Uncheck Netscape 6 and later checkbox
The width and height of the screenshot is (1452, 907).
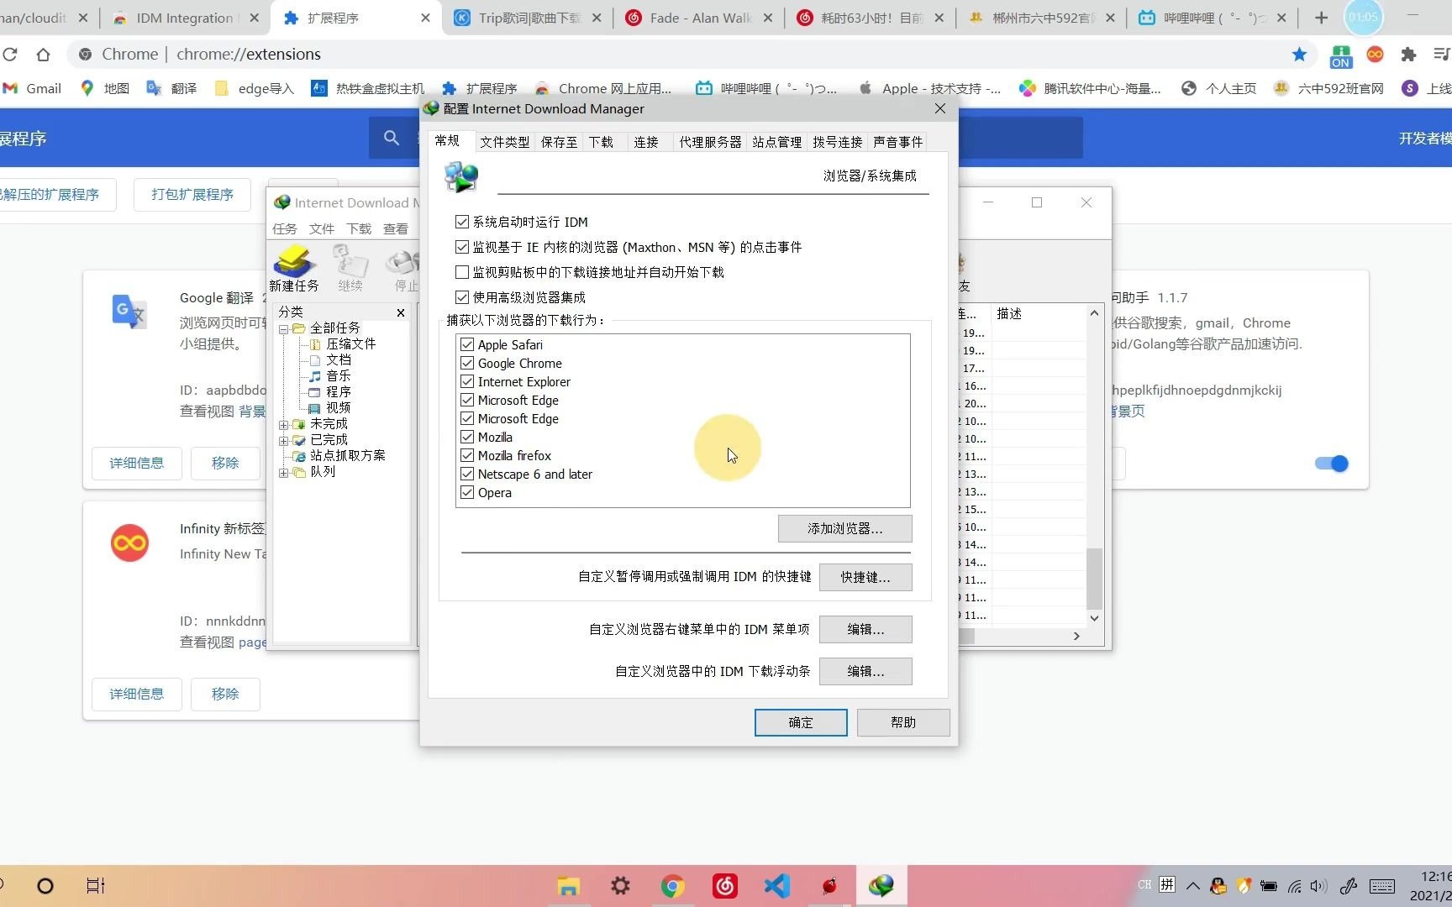tap(467, 474)
